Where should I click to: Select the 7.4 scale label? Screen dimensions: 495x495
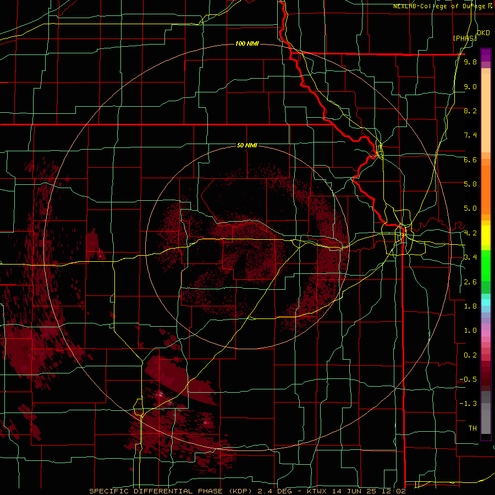470,135
